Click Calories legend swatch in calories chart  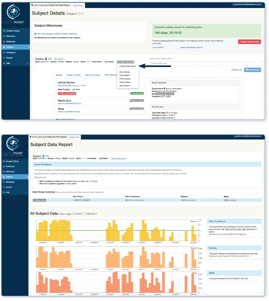[x=191, y=248]
